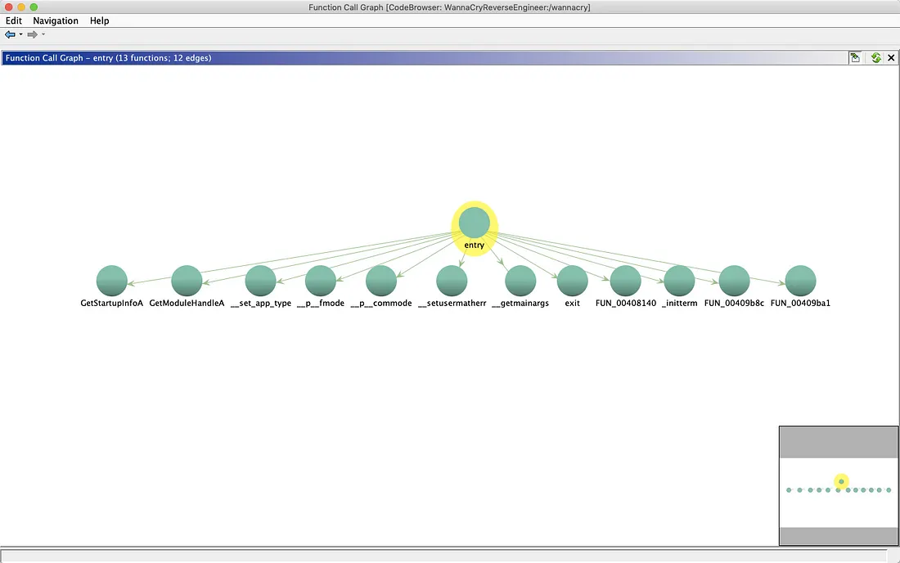Screen dimensions: 900x563
Task: Open the Edit menu
Action: (x=14, y=20)
